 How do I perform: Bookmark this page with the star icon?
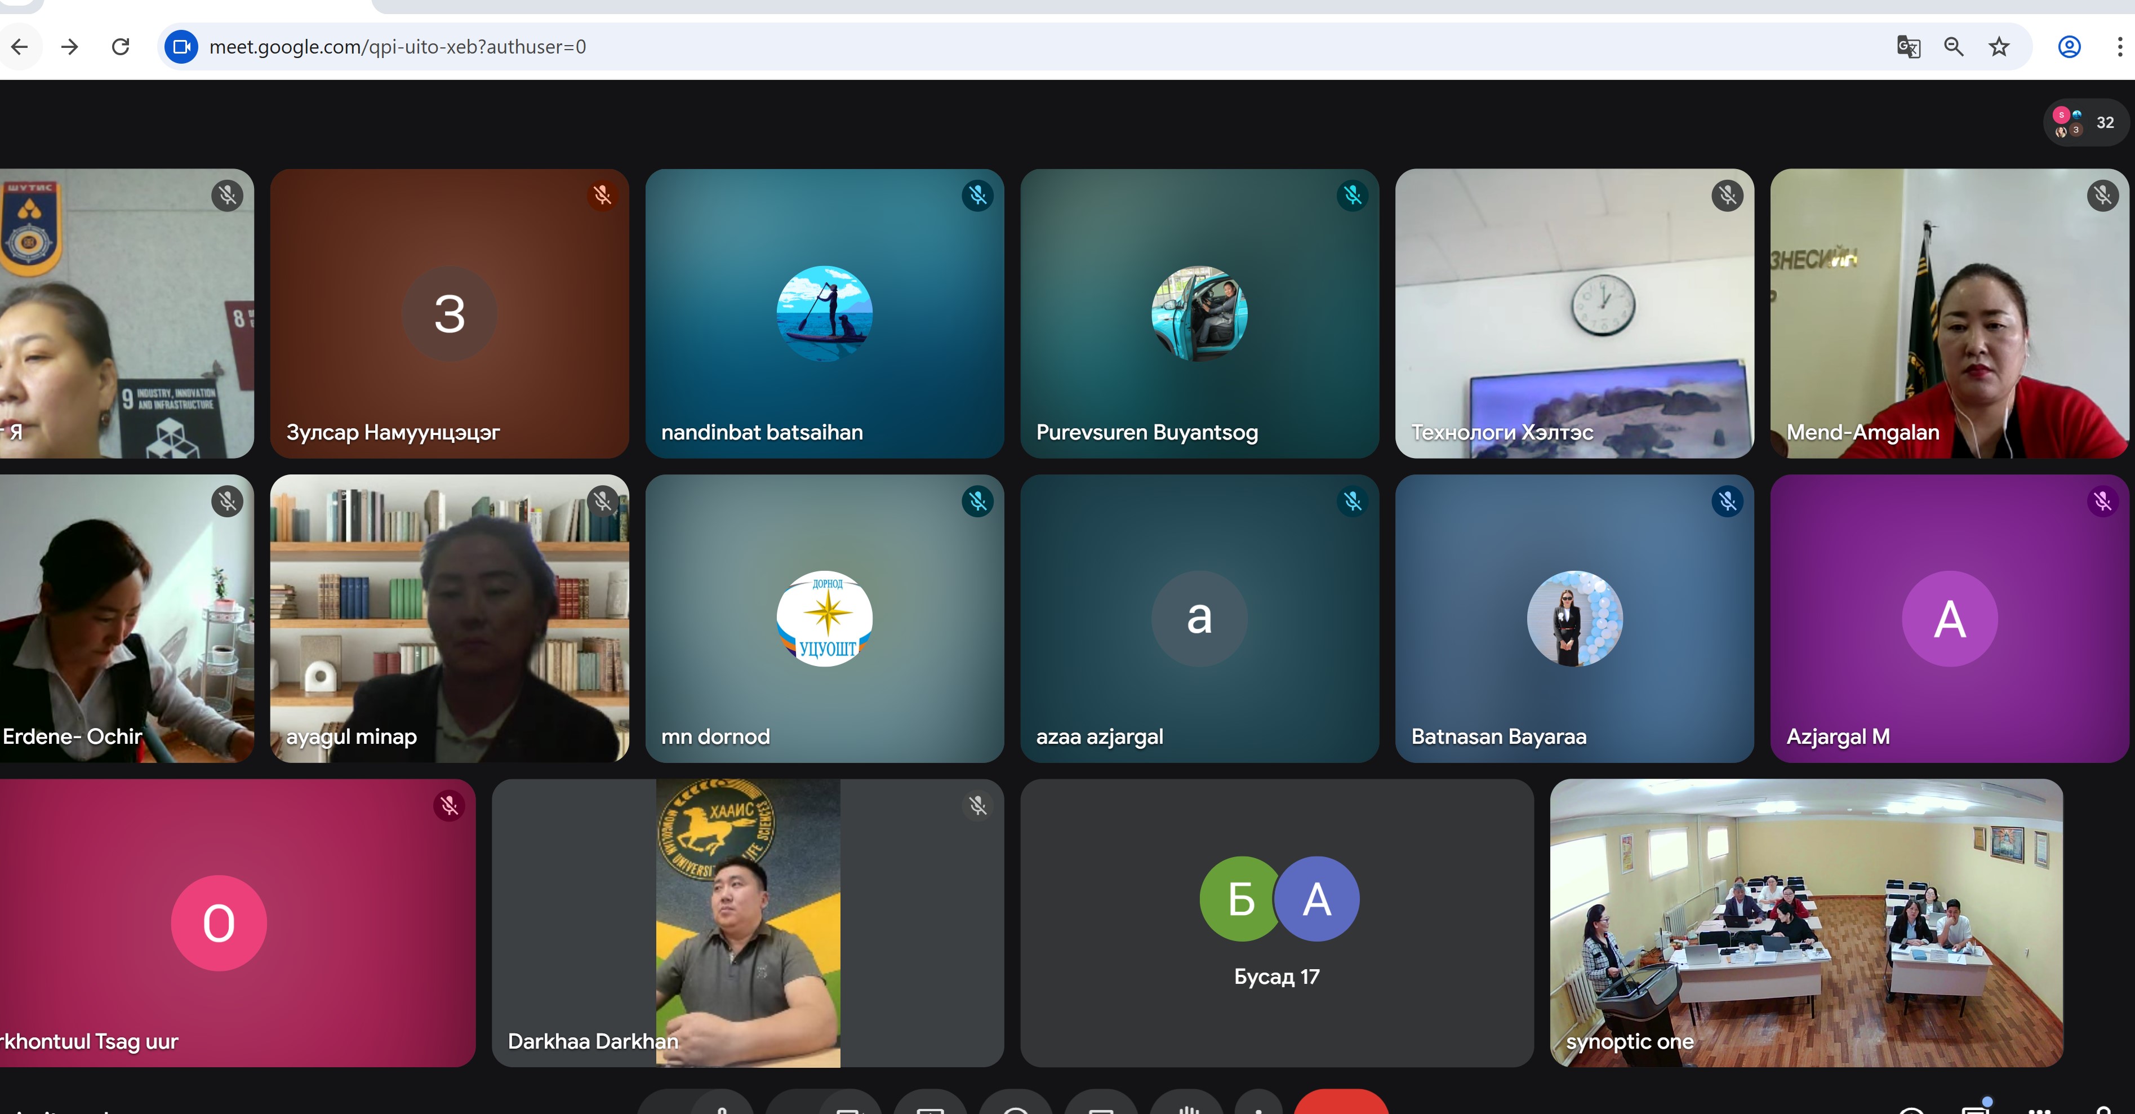click(1999, 46)
